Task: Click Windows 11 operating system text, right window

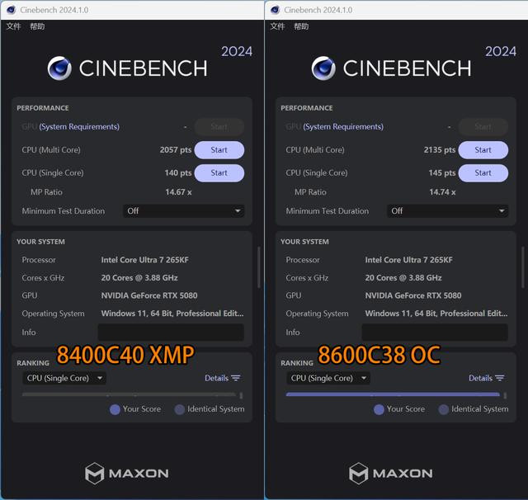Action: (x=436, y=314)
